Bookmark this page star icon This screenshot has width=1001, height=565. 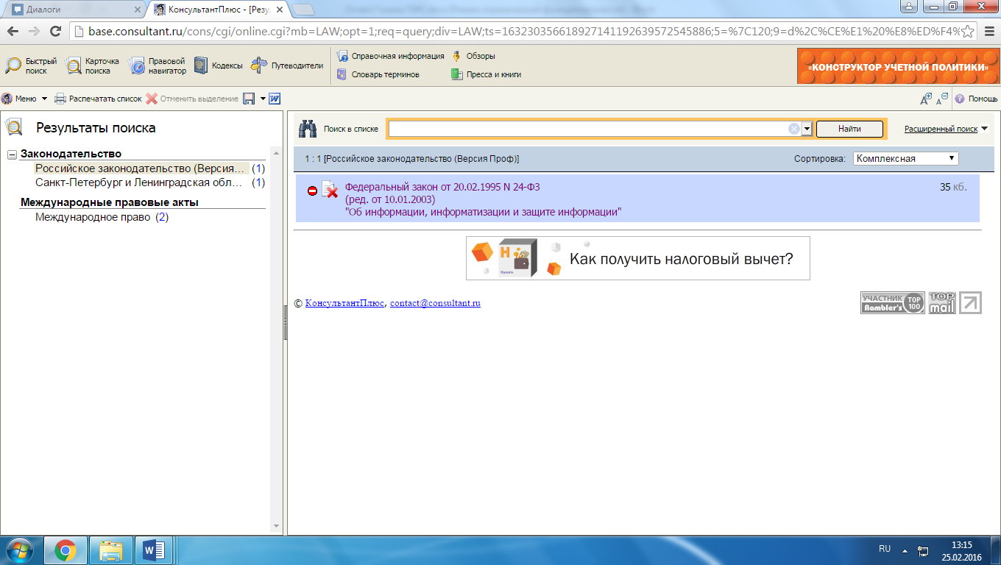click(x=967, y=32)
